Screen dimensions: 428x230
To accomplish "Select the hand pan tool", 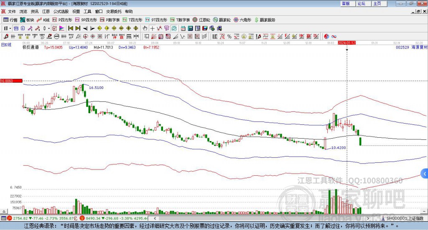I will pyautogui.click(x=145, y=28).
